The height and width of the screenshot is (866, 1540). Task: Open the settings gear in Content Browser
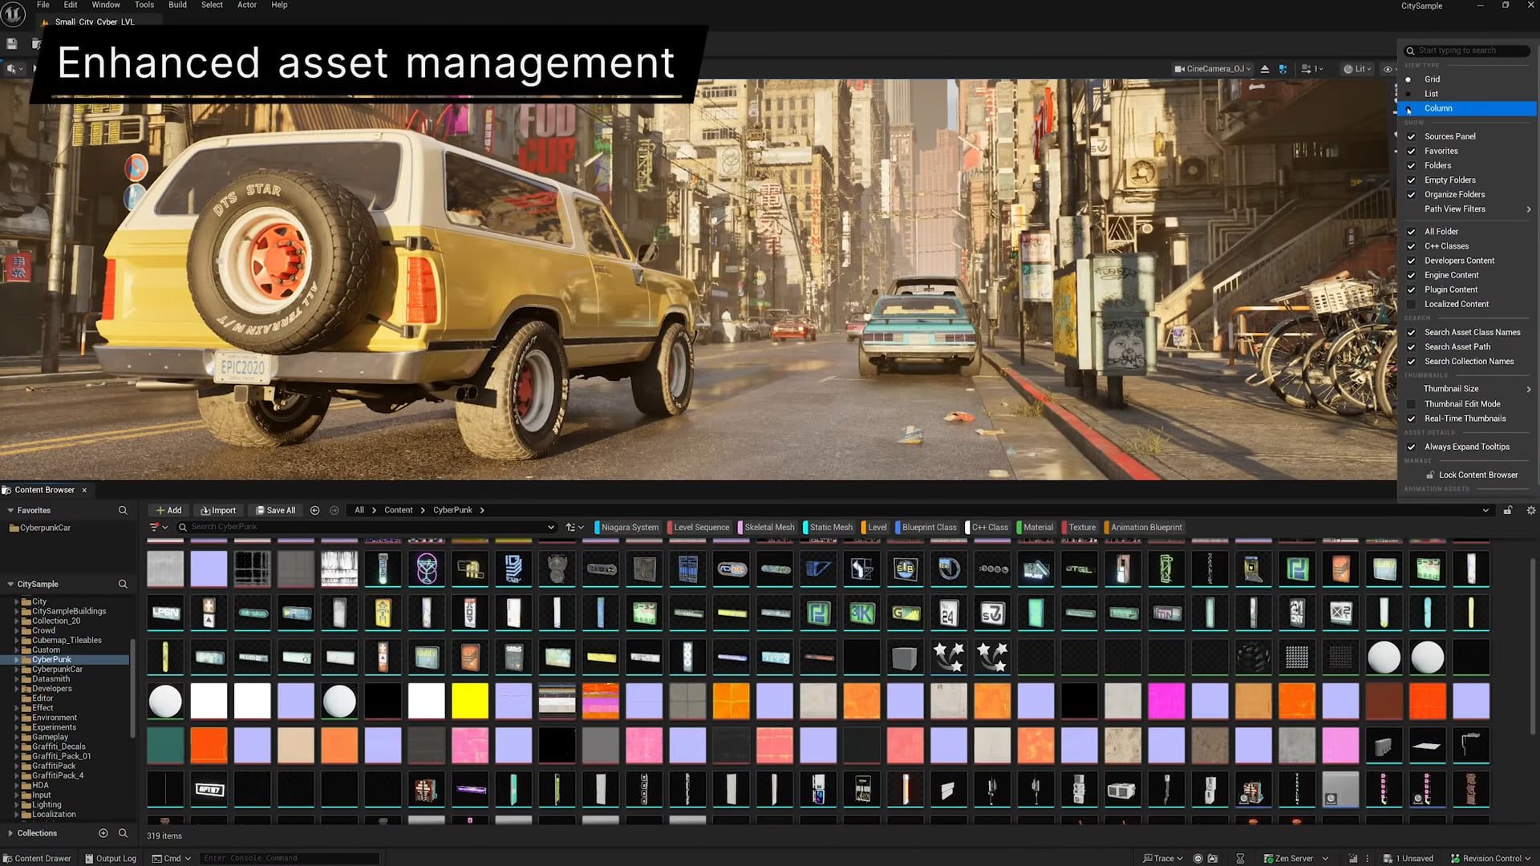tap(1532, 510)
